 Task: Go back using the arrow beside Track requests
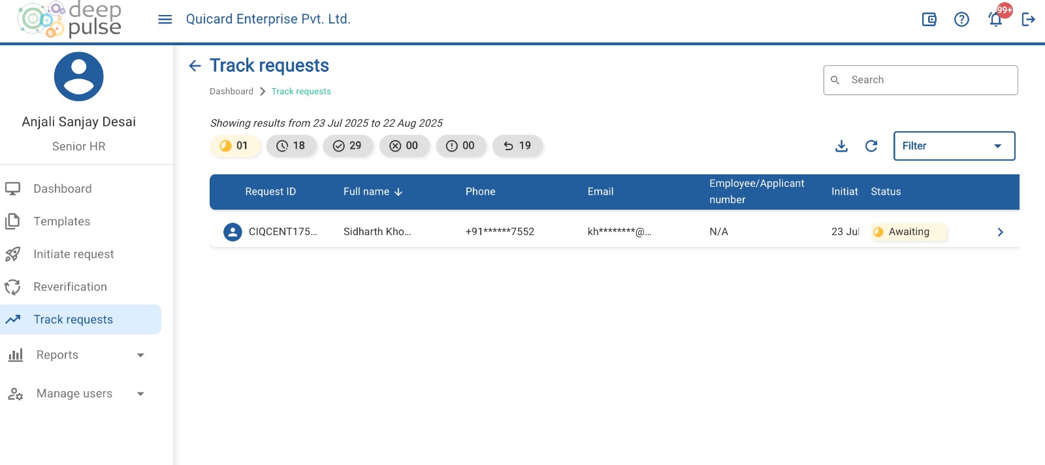coord(195,65)
